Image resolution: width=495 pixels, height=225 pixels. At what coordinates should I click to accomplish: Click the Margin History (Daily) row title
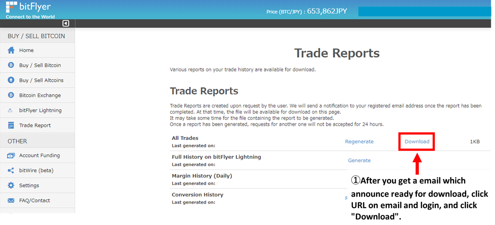(202, 176)
